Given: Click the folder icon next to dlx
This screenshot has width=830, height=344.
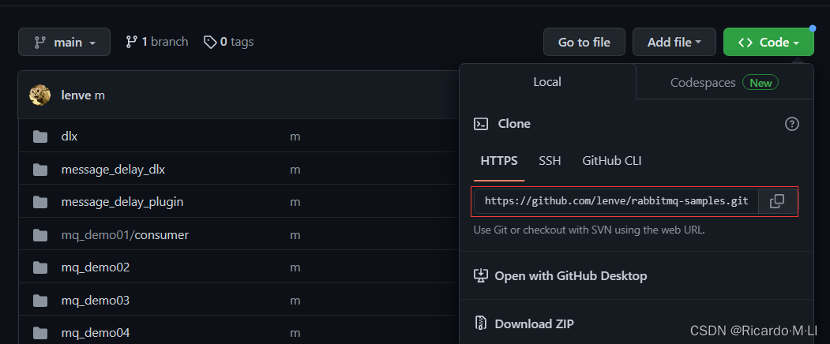Looking at the screenshot, I should pos(40,136).
